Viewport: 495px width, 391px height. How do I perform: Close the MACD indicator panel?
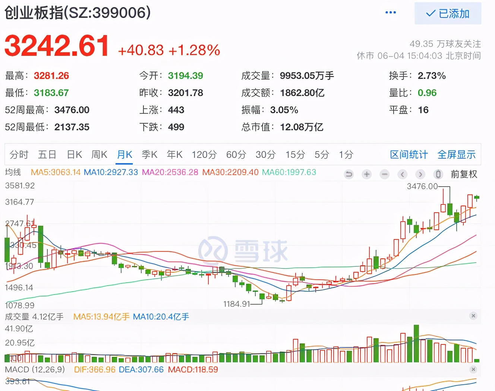tap(473, 369)
